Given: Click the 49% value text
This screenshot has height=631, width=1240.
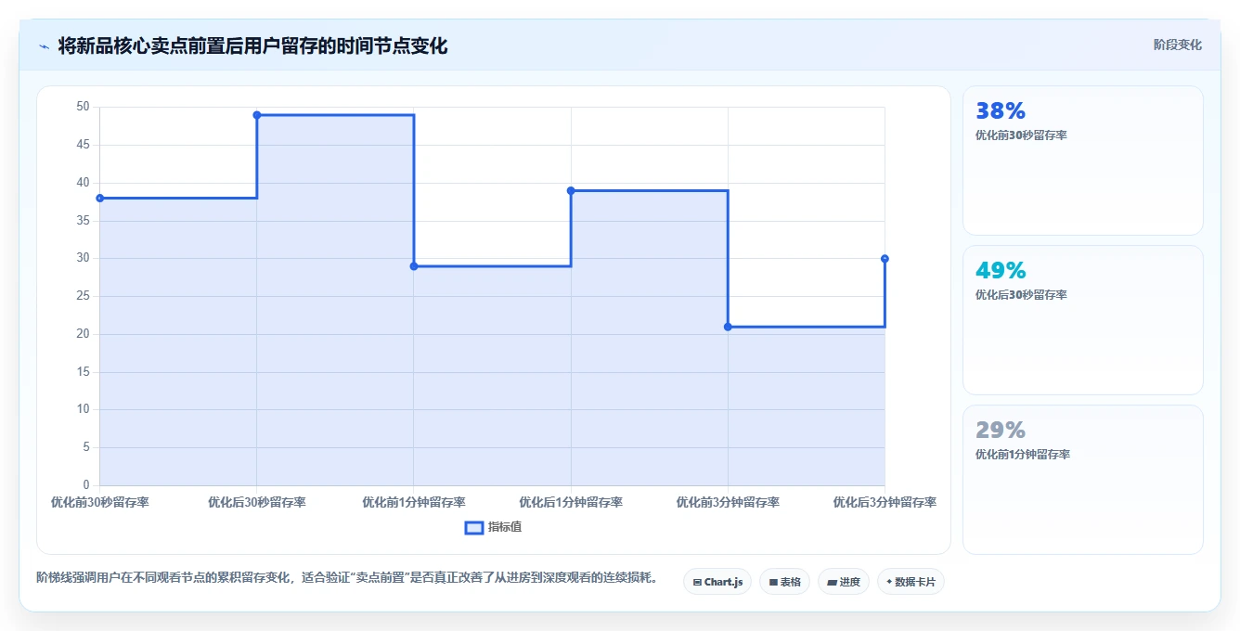Looking at the screenshot, I should (1001, 271).
